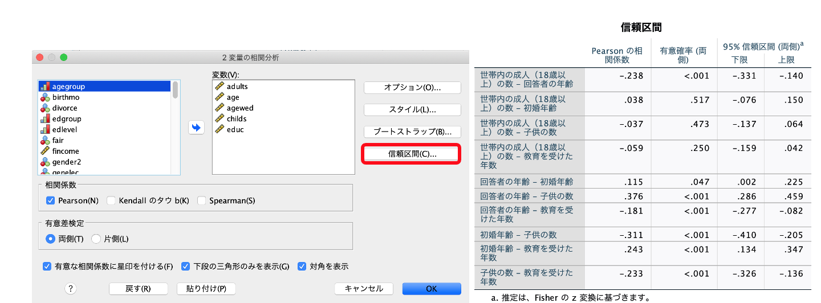
Task: Select agegroup in the variable source list
Action: (104, 87)
